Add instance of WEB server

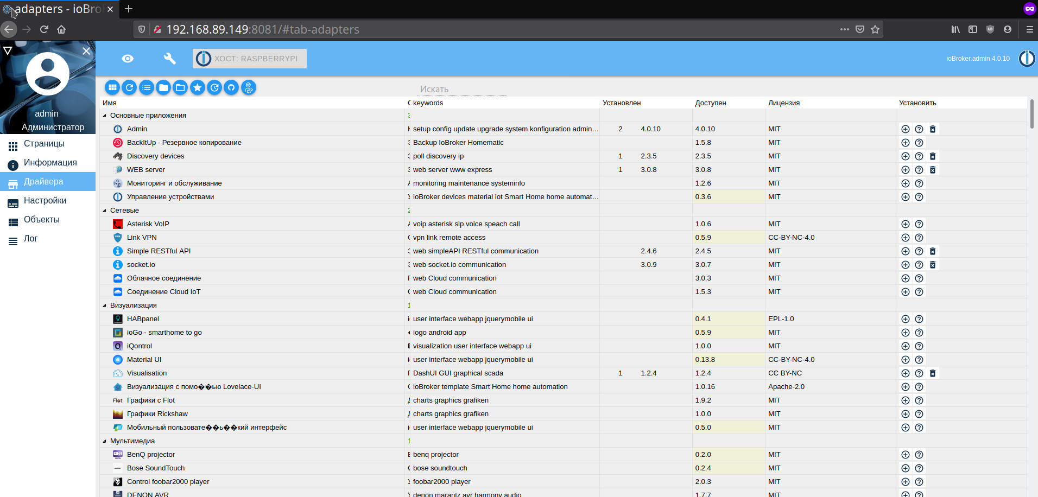(x=905, y=170)
